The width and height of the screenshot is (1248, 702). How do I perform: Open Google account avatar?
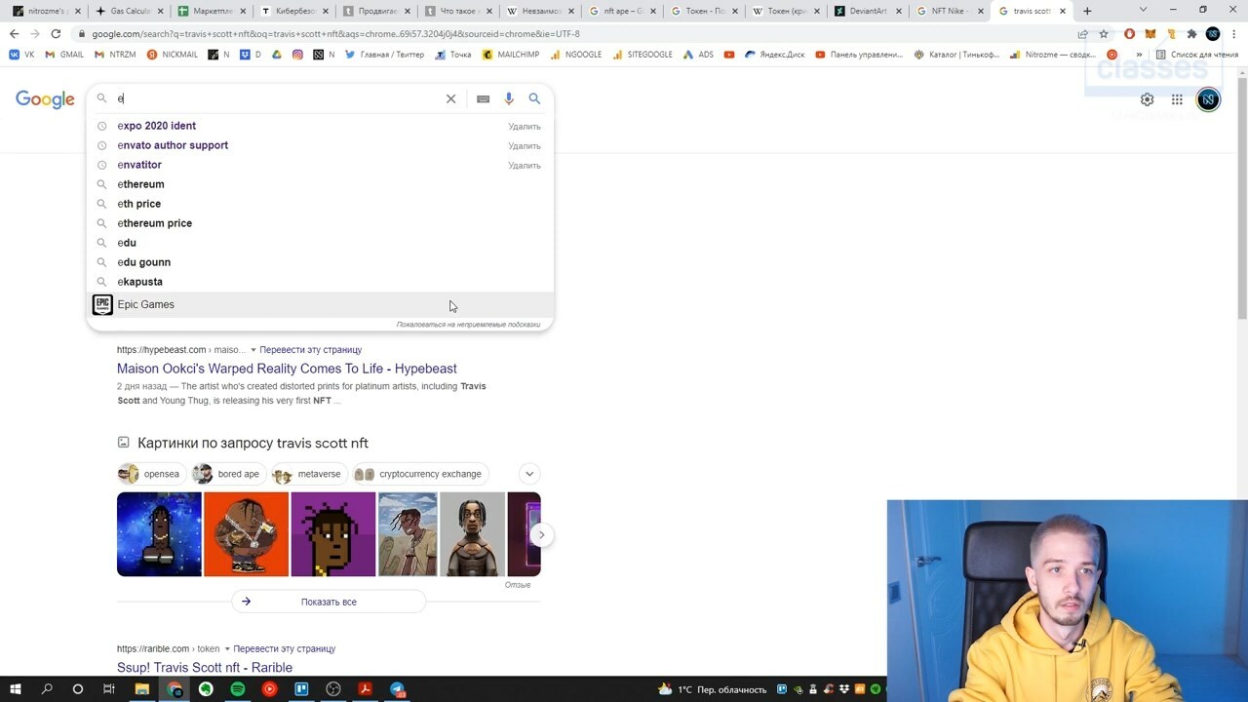click(x=1208, y=99)
